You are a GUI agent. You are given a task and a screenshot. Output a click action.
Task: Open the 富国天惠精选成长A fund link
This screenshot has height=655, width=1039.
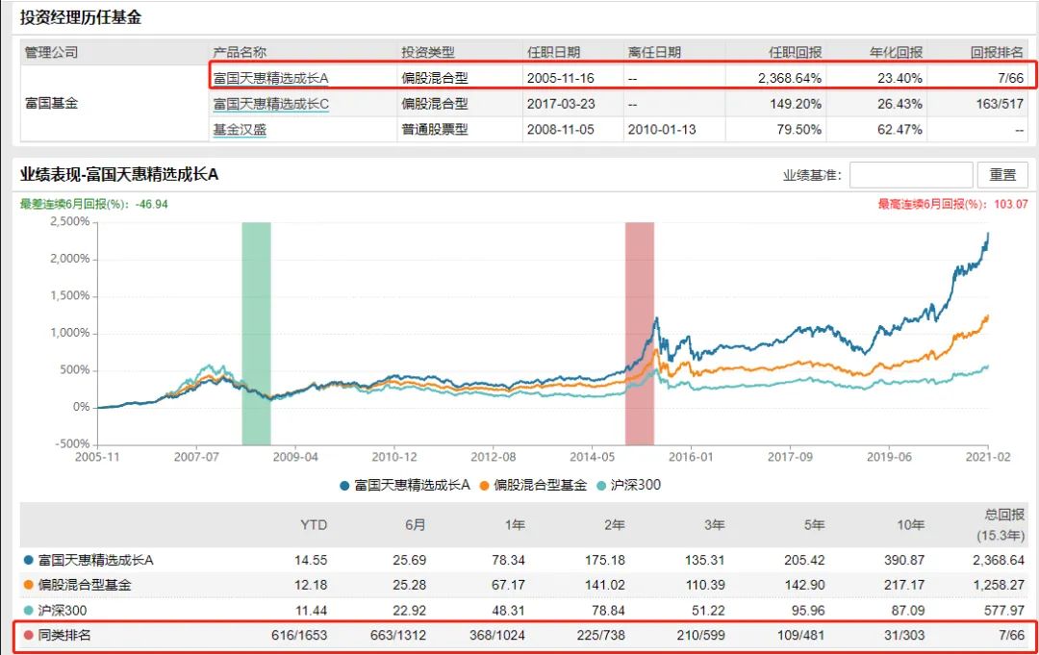click(270, 78)
